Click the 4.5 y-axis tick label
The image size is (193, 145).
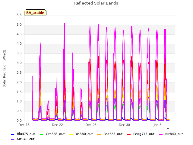[19, 34]
